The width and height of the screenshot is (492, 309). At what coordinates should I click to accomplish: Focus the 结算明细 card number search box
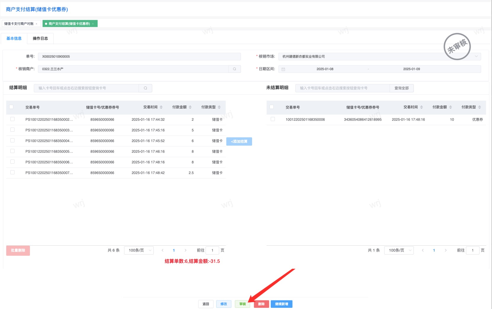[86, 88]
